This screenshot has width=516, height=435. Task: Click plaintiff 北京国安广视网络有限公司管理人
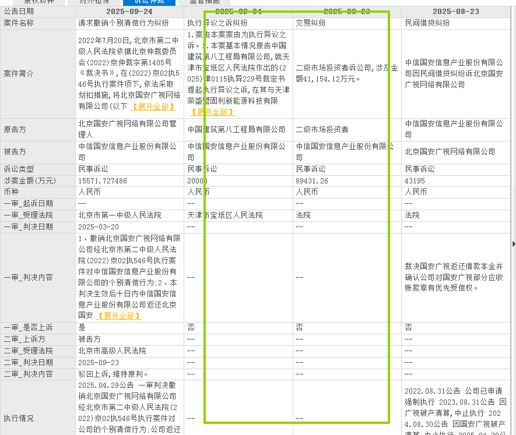click(x=128, y=129)
